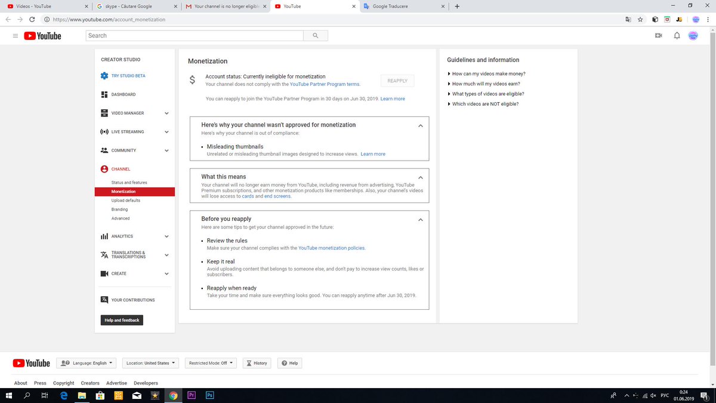Reload the page with browser refresh icon
The height and width of the screenshot is (403, 716).
(32, 19)
